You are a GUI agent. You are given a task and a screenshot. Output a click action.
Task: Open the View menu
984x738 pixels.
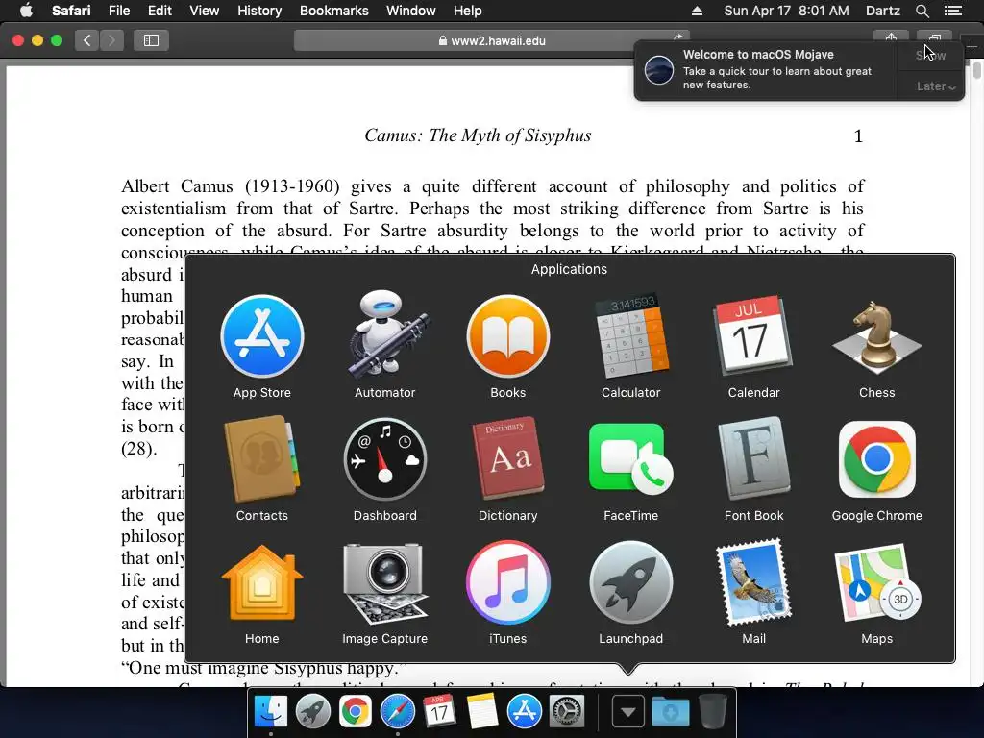click(x=204, y=11)
